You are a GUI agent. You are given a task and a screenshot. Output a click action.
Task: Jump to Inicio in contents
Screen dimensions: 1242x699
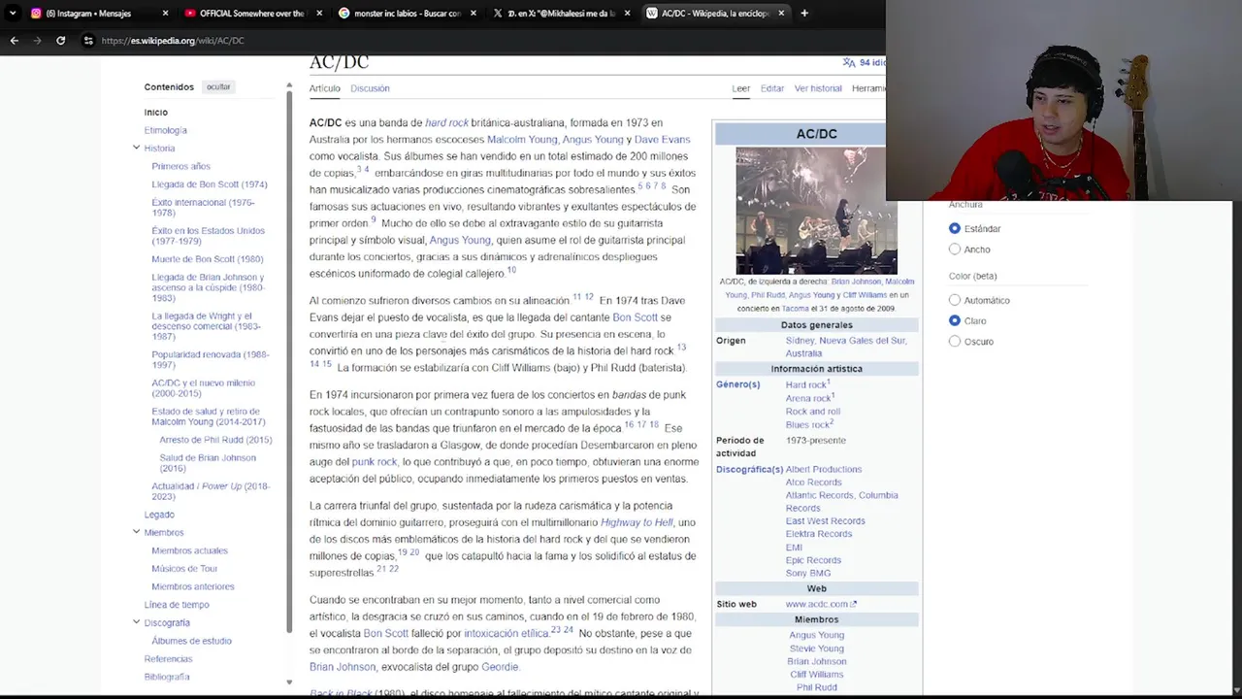click(x=156, y=113)
